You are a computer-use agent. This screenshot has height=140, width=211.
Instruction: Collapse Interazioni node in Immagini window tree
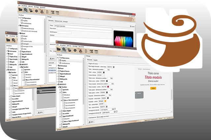click(x=19, y=25)
